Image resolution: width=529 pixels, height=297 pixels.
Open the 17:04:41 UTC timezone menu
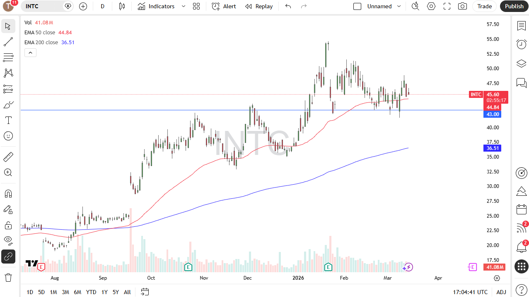click(x=470, y=292)
